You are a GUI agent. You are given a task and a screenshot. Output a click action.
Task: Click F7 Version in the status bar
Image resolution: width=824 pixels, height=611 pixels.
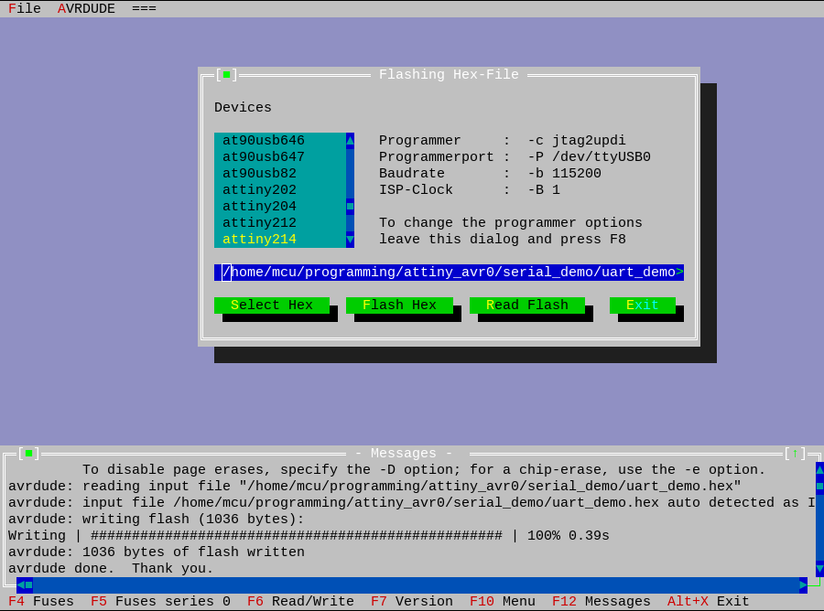pyautogui.click(x=412, y=601)
